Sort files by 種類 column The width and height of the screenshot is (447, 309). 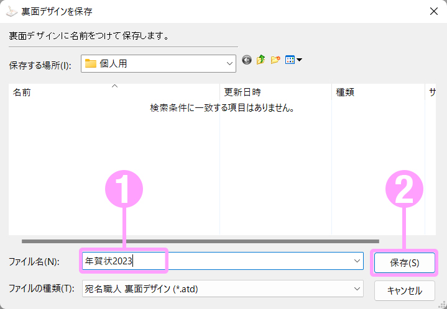(x=373, y=92)
